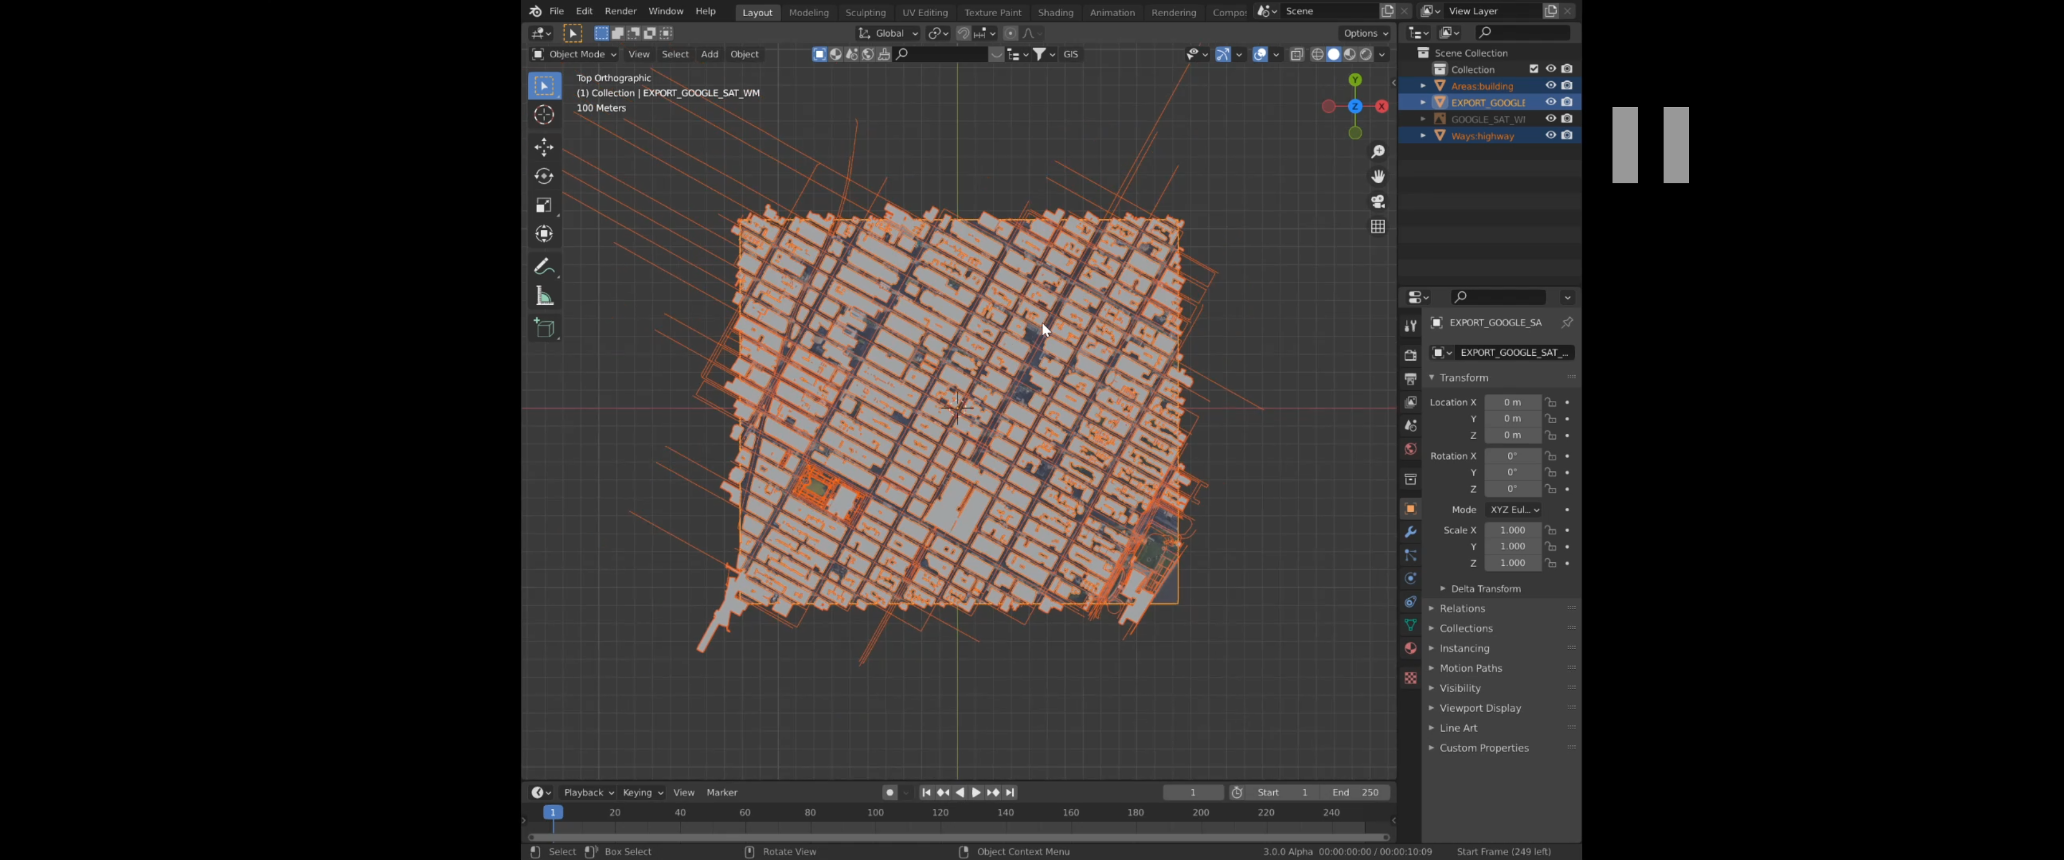Screen dimensions: 2064x860
Task: Select the Rotate tool
Action: tap(544, 176)
